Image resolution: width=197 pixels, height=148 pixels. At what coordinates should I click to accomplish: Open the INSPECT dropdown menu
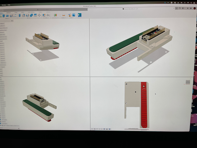[64, 18]
